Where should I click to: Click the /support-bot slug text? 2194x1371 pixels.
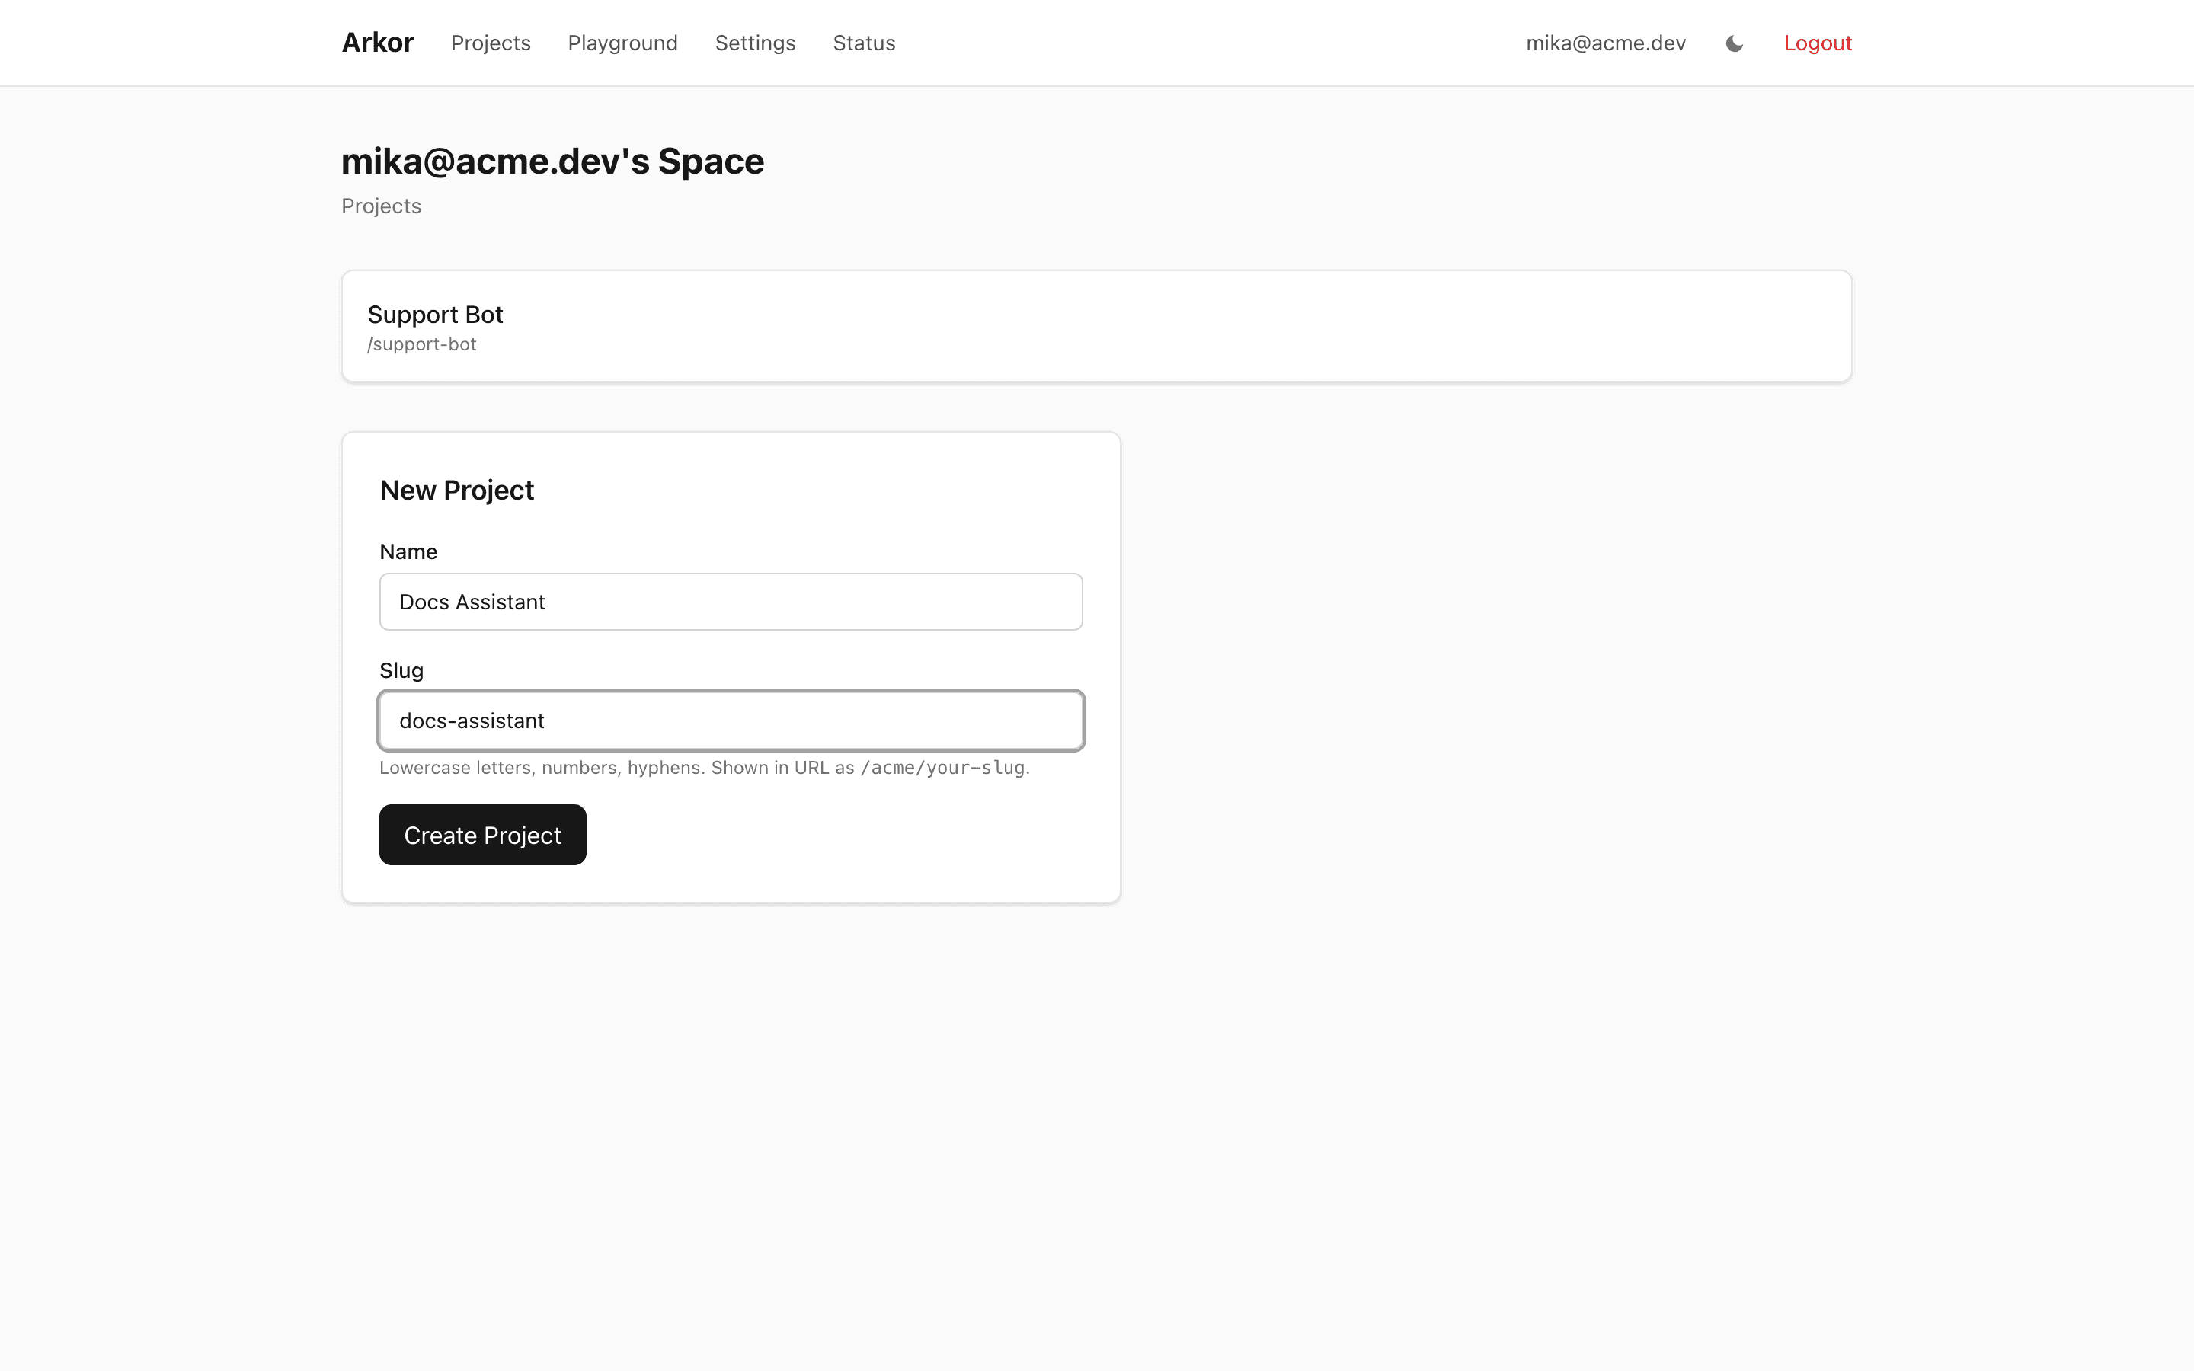tap(421, 344)
